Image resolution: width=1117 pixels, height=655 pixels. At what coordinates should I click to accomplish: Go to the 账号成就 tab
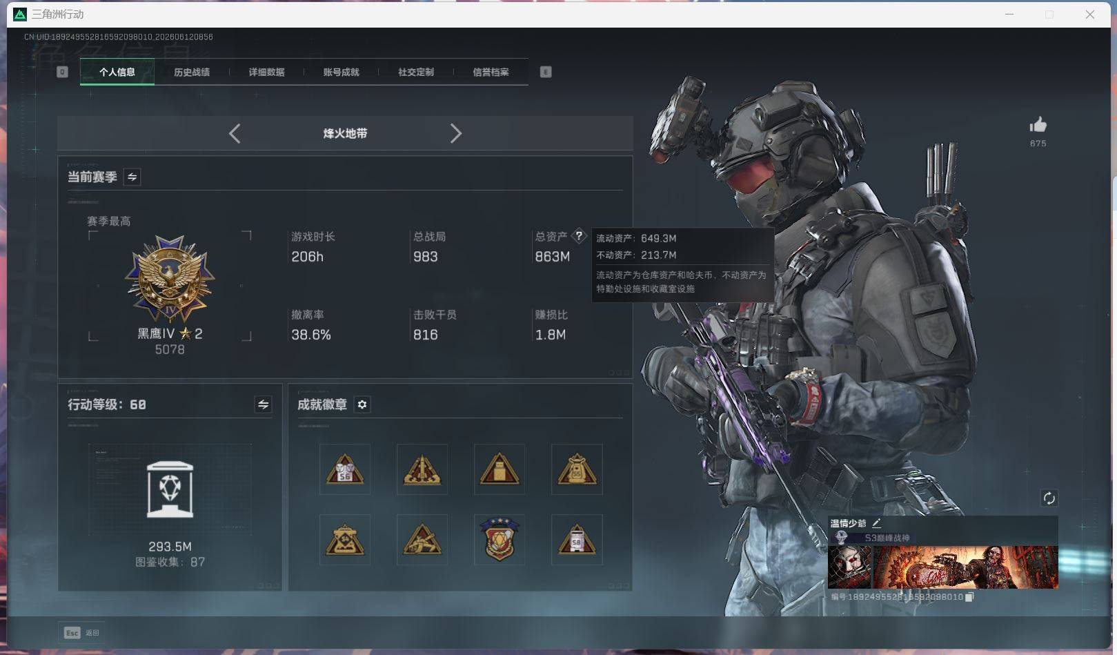pos(341,72)
